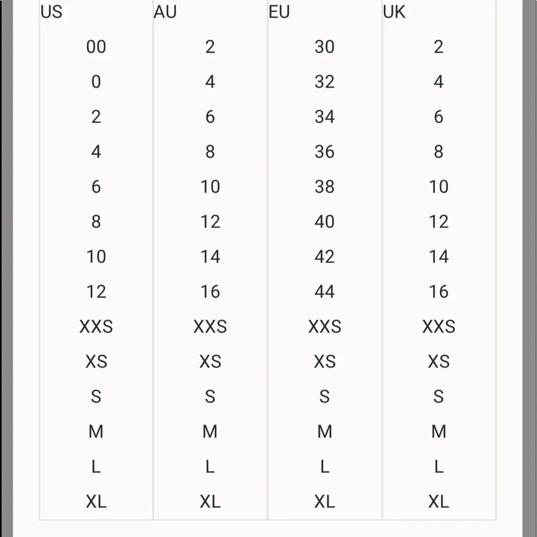Choose size 32 in the EU column
Image resolution: width=537 pixels, height=537 pixels.
324,82
